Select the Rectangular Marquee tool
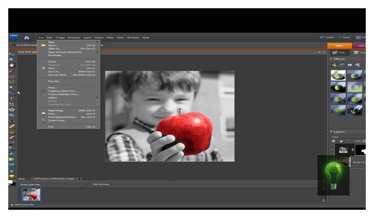The image size is (374, 218). click(x=11, y=77)
